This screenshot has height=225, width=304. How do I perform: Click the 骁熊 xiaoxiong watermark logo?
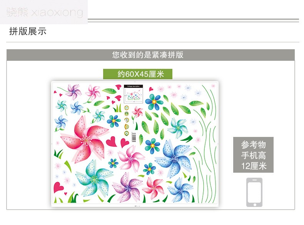44,12
